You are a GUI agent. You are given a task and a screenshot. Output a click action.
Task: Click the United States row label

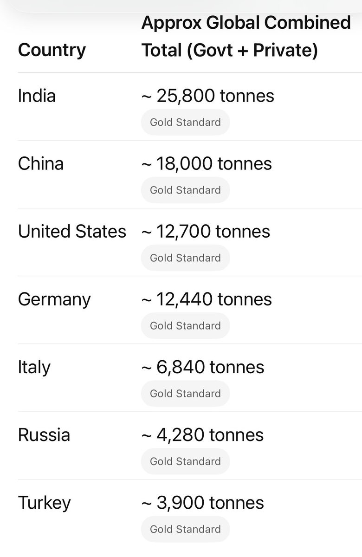72,232
